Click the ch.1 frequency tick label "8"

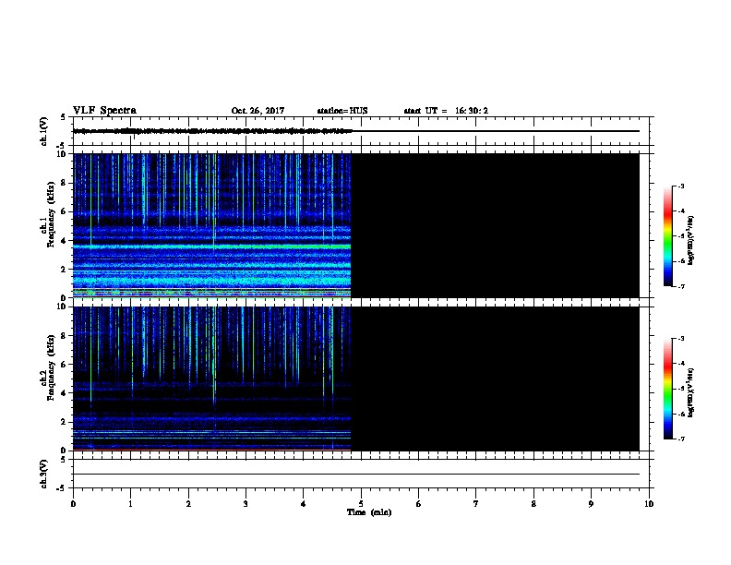(64, 183)
